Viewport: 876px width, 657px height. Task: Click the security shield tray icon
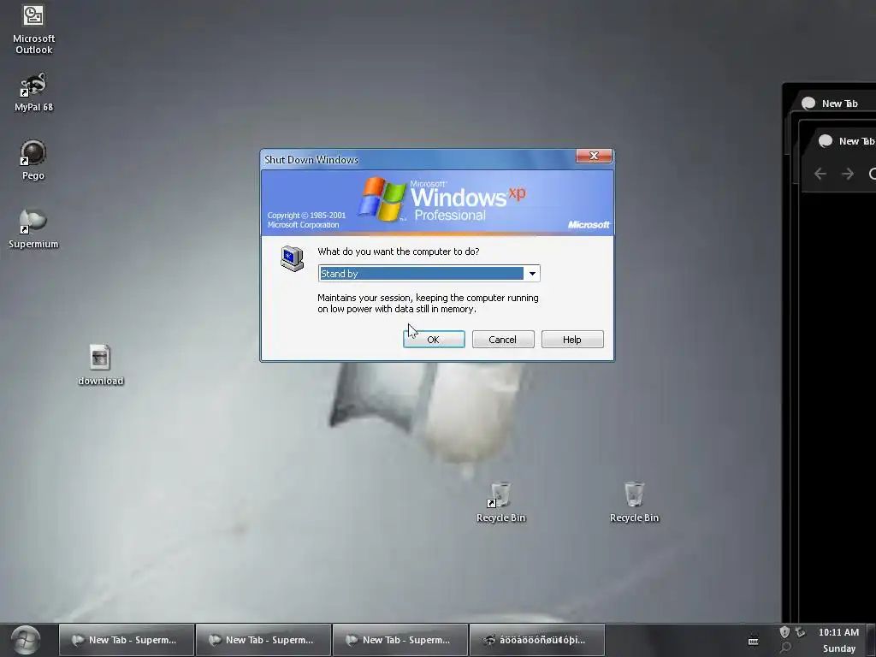(x=784, y=632)
